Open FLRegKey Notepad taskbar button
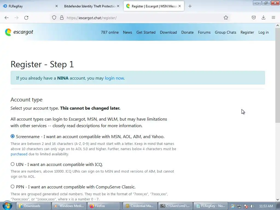This screenshot has height=210, width=280. click(x=211, y=206)
